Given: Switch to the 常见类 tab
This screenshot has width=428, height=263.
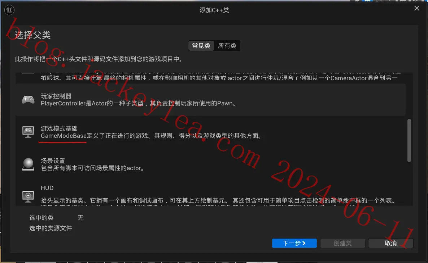Looking at the screenshot, I should point(201,46).
